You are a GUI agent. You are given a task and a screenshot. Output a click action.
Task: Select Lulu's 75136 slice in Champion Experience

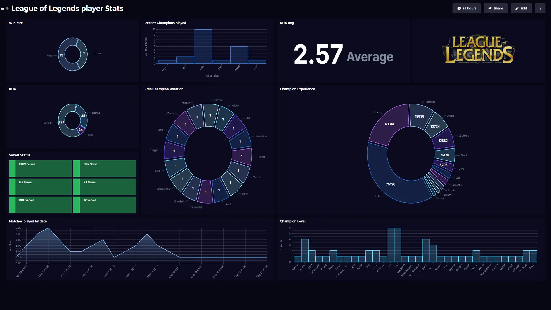pyautogui.click(x=391, y=184)
